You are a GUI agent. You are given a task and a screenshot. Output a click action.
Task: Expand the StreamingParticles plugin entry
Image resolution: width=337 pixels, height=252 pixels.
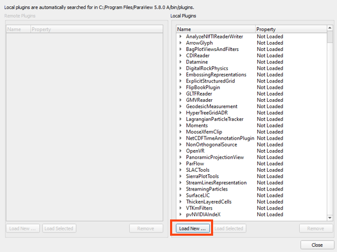[x=181, y=189]
